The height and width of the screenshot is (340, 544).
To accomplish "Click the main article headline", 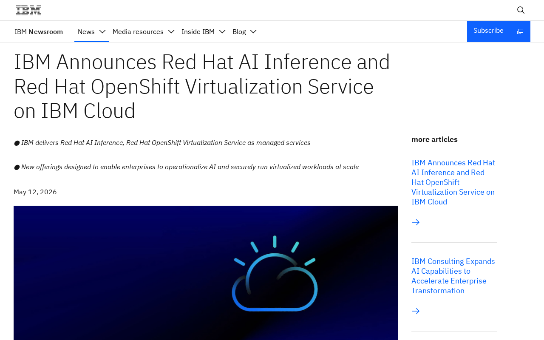I will pyautogui.click(x=202, y=86).
